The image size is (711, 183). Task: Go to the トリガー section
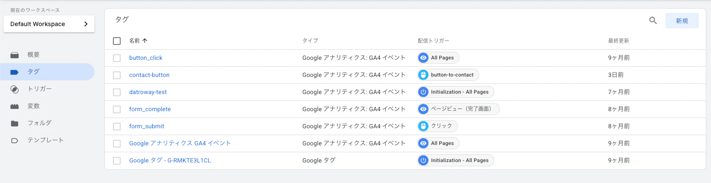[x=47, y=89]
